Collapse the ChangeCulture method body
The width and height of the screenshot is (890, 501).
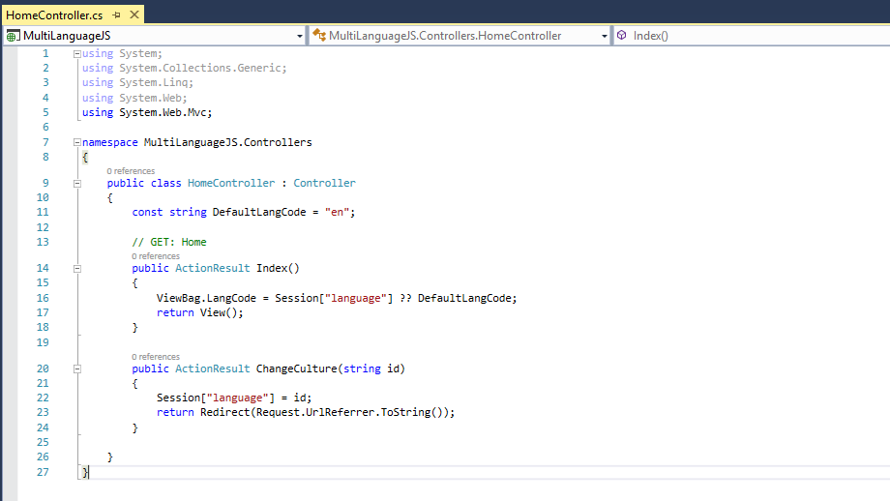(x=77, y=369)
